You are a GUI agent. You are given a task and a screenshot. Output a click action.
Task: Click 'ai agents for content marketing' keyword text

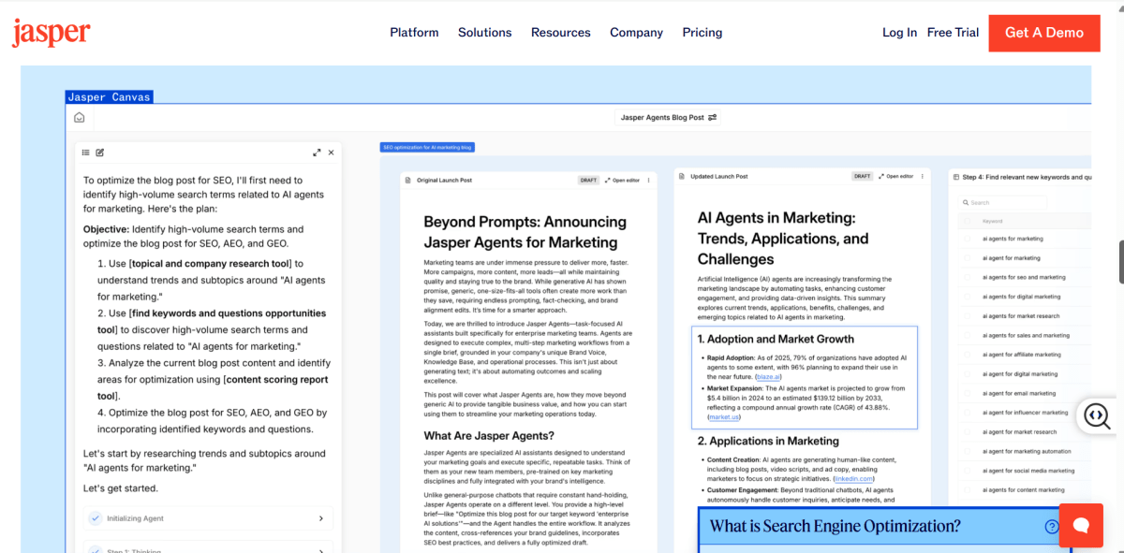coord(1024,489)
